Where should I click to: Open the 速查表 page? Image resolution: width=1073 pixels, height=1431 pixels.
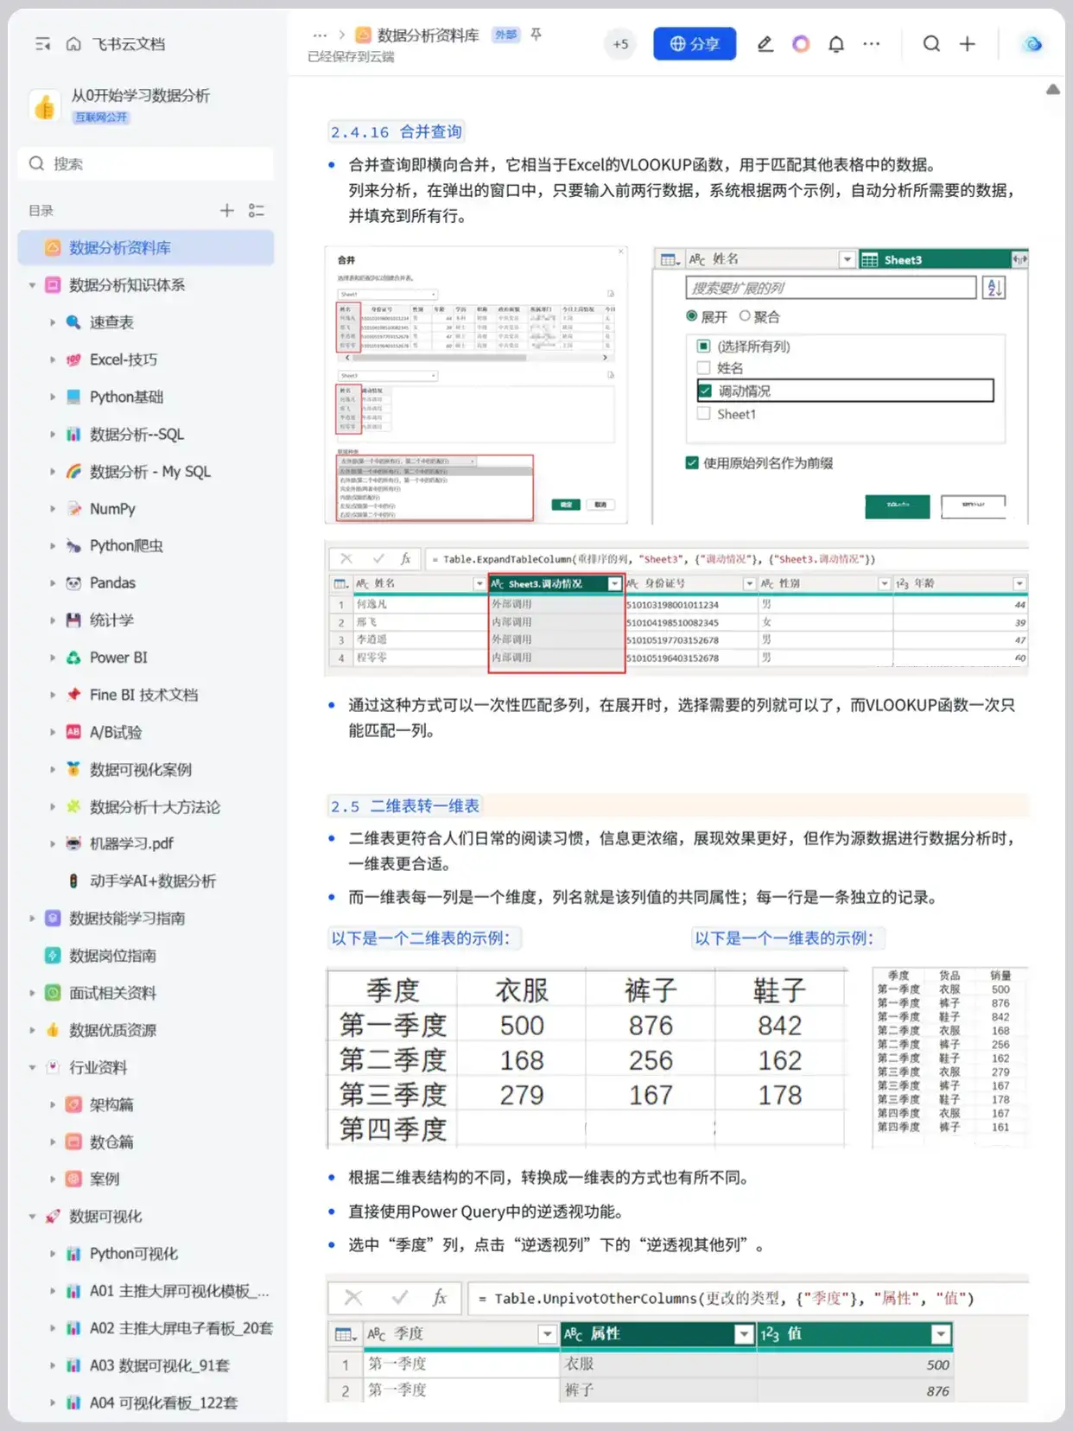point(111,322)
